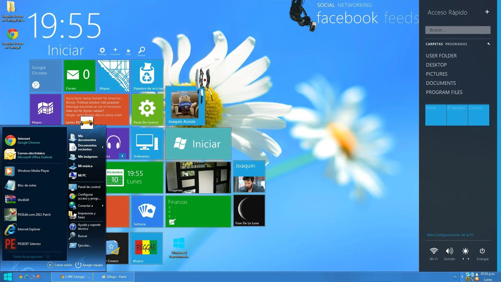Image resolution: width=501 pixels, height=282 pixels.
Task: Open Mis imágenes in start menu
Action: [x=86, y=157]
